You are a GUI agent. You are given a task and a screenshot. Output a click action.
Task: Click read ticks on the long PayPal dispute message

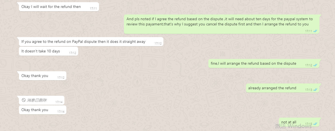pyautogui.click(x=315, y=31)
